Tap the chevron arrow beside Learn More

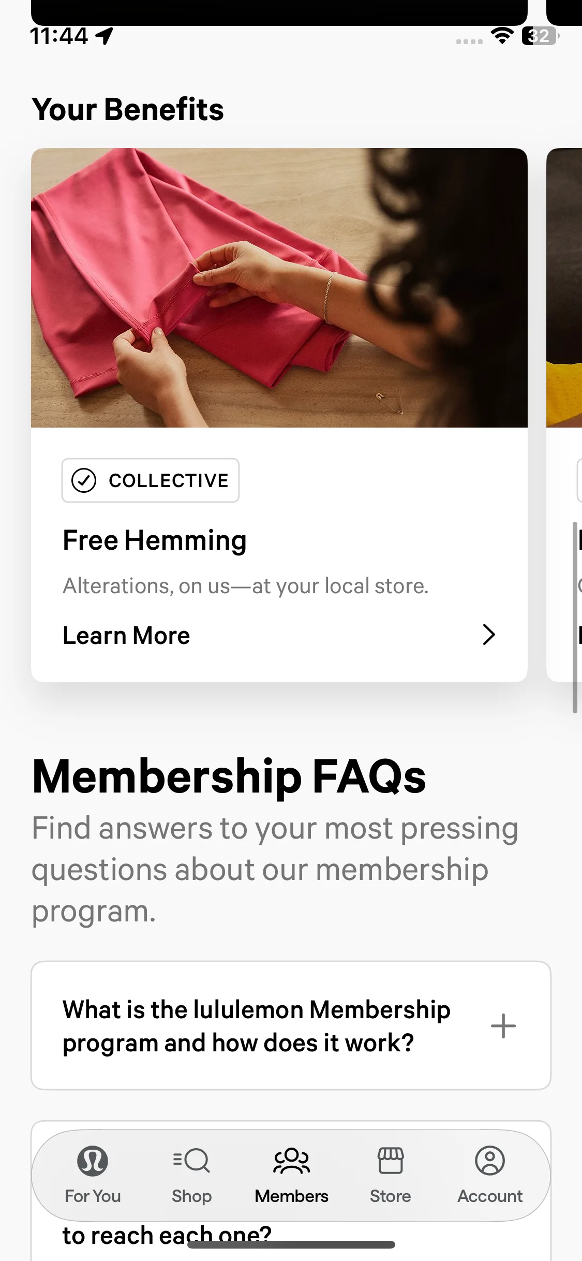click(x=488, y=635)
